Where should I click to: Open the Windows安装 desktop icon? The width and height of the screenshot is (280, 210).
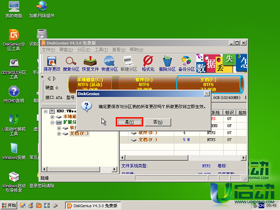click(14, 151)
